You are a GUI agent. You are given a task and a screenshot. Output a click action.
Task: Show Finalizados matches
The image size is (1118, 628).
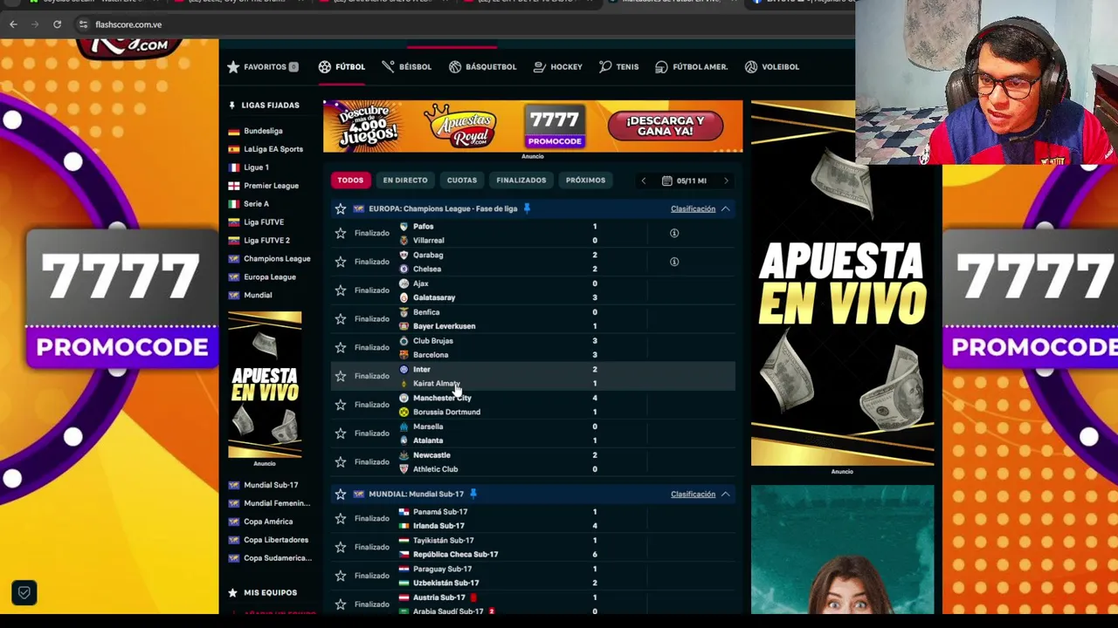tap(521, 181)
